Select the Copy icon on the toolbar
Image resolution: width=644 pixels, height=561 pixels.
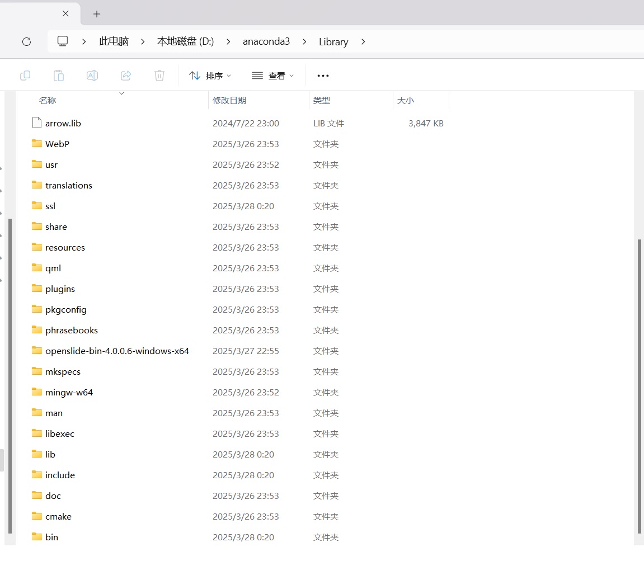tap(25, 76)
